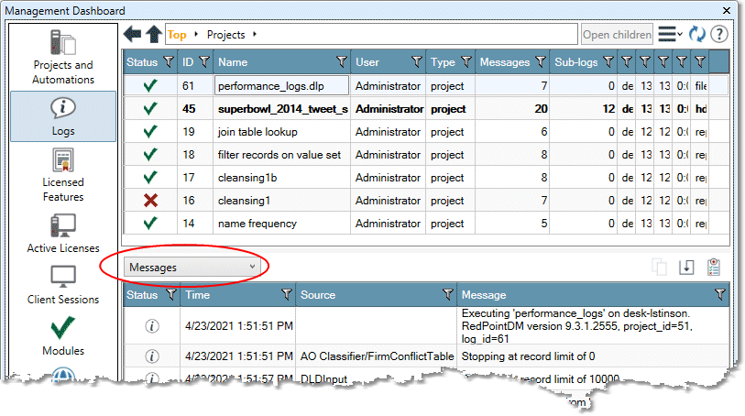The width and height of the screenshot is (745, 416).
Task: Open the Client Sessions view
Action: [63, 285]
